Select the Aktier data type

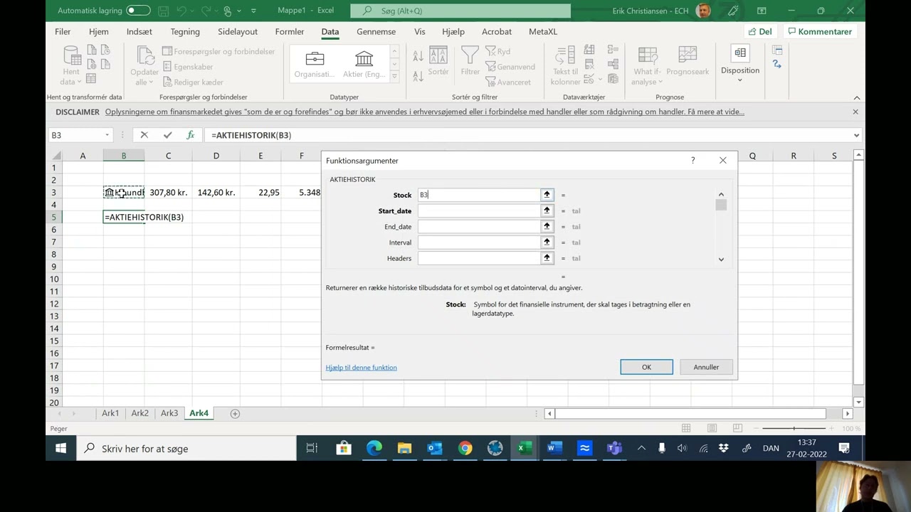pyautogui.click(x=364, y=64)
